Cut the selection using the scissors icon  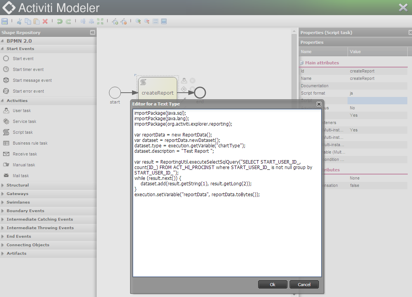pos(19,21)
